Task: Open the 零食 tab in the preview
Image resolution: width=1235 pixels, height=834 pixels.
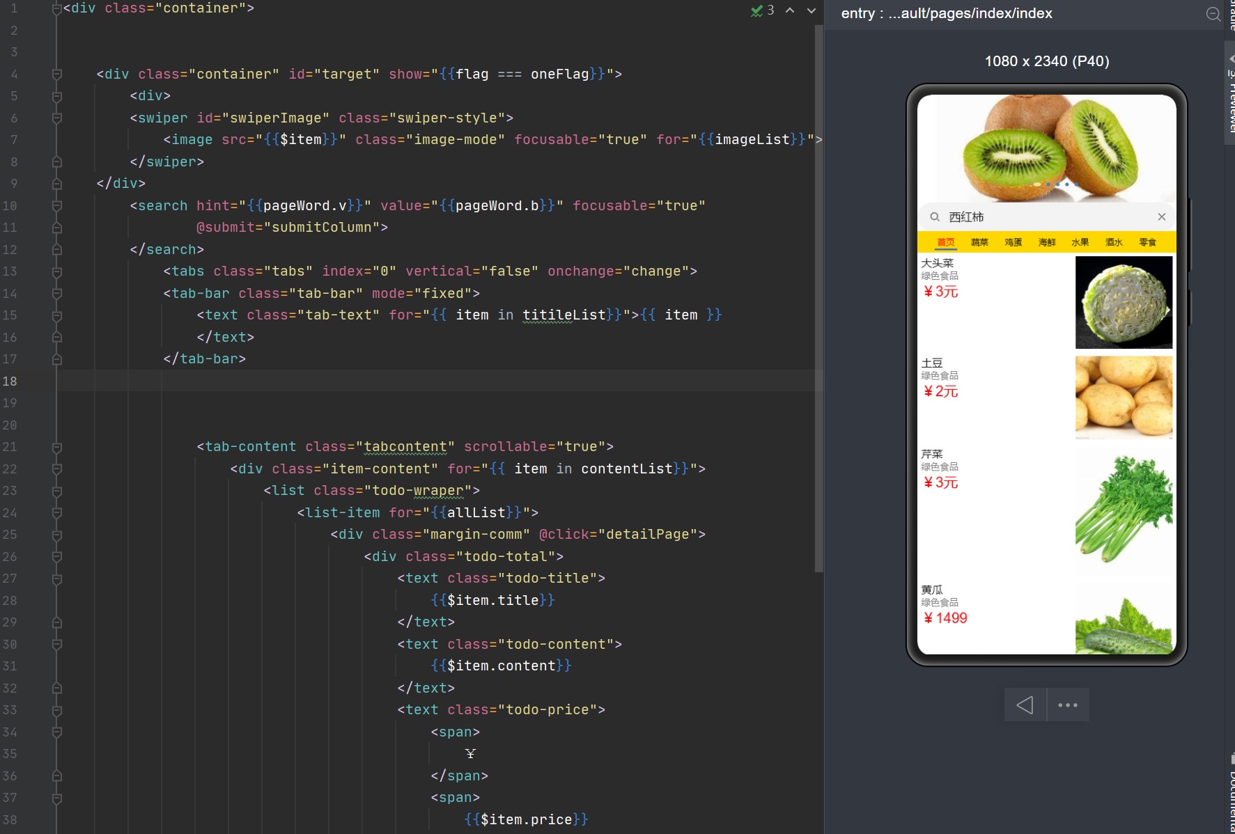Action: [x=1147, y=242]
